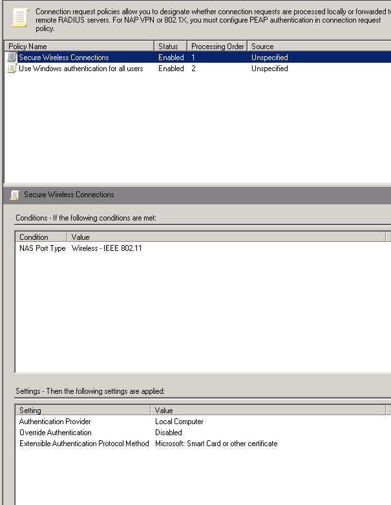Click Unspecified source of Use Windows authentication
The height and width of the screenshot is (505, 391).
click(269, 69)
